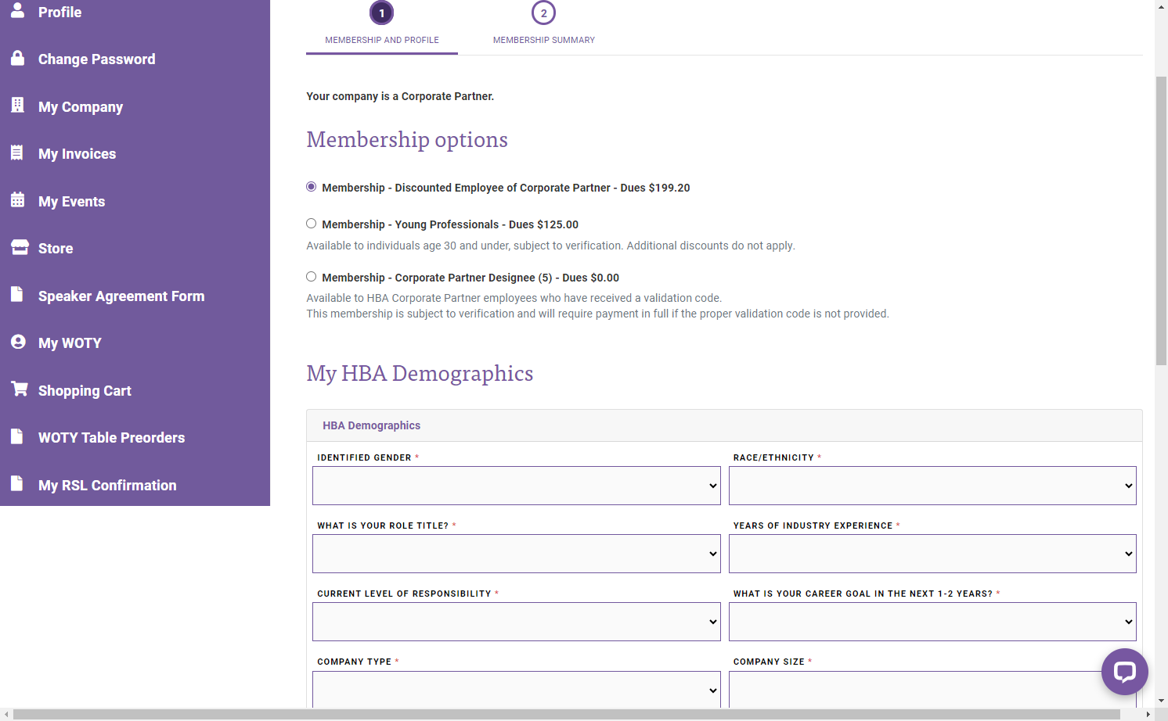Click the HBA Demographics panel header
Viewport: 1168px width, 721px height.
[724, 425]
